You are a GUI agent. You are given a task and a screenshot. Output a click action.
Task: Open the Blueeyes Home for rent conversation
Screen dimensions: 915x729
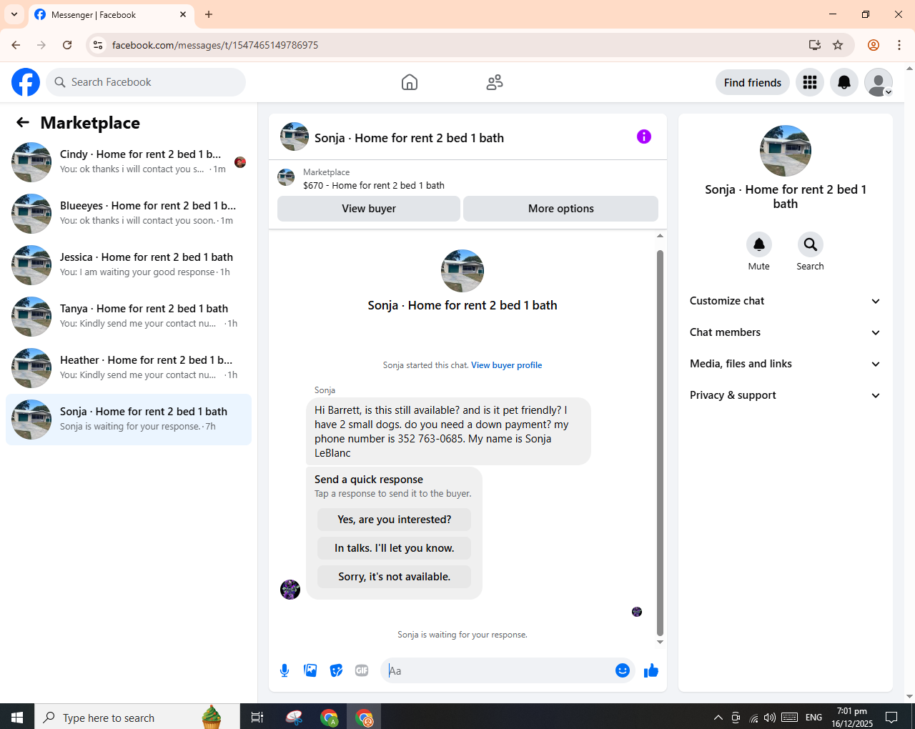click(129, 213)
